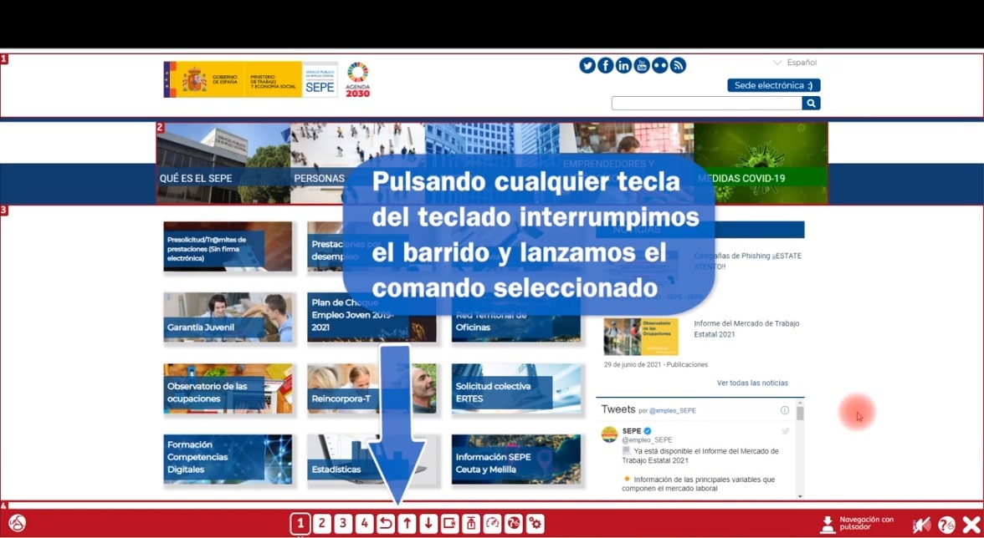This screenshot has height=538, width=984.
Task: Open the Solicitud colectiva ERTES tile
Action: point(515,388)
